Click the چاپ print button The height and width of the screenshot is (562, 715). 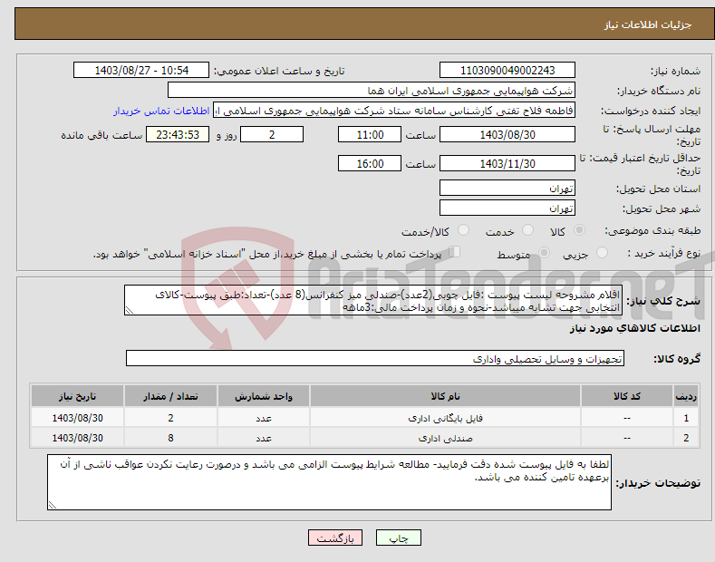pyautogui.click(x=399, y=538)
